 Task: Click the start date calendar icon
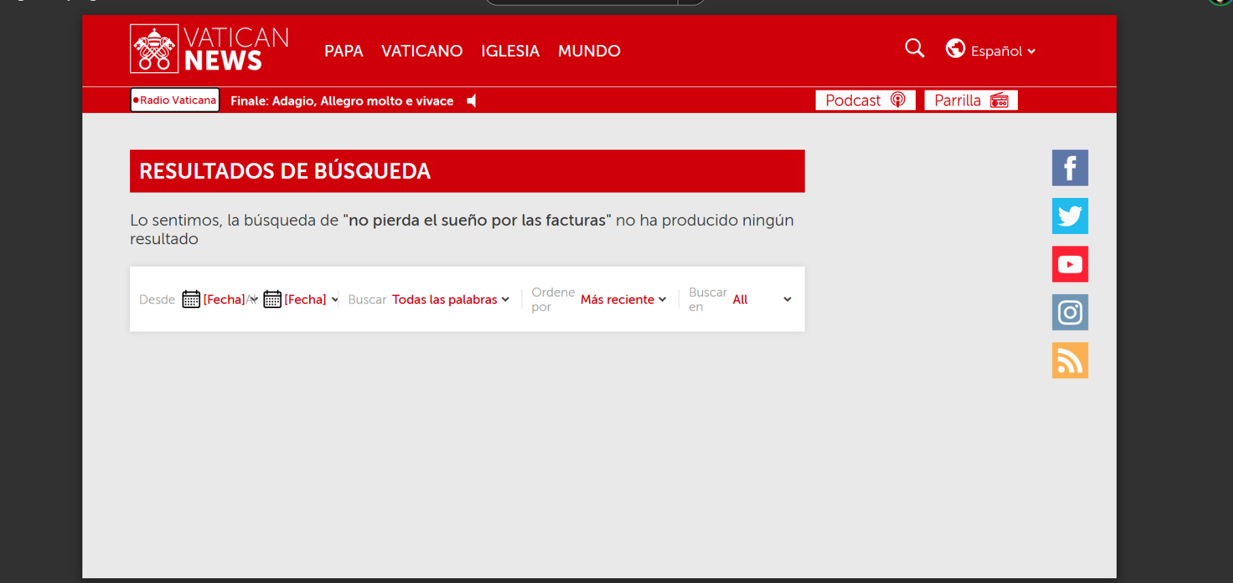pyautogui.click(x=191, y=299)
